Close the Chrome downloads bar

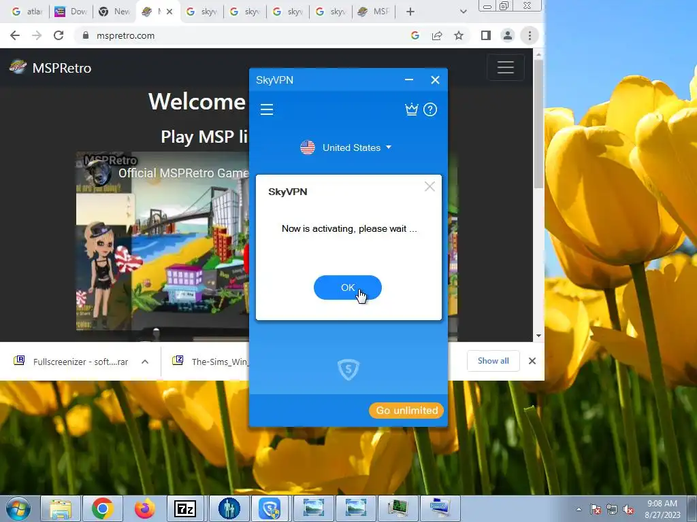click(x=532, y=361)
